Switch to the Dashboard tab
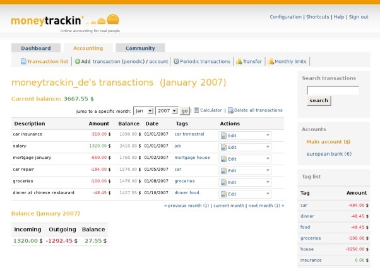The image size is (380, 268). [x=36, y=48]
